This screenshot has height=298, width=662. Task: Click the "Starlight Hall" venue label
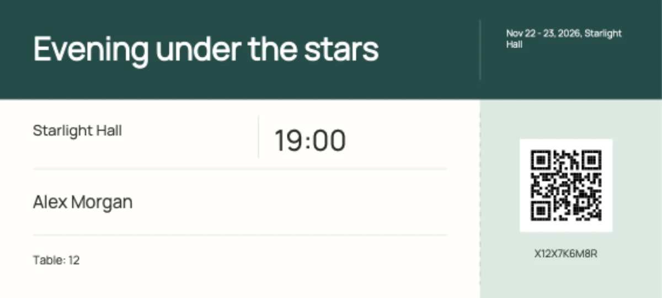coord(78,131)
